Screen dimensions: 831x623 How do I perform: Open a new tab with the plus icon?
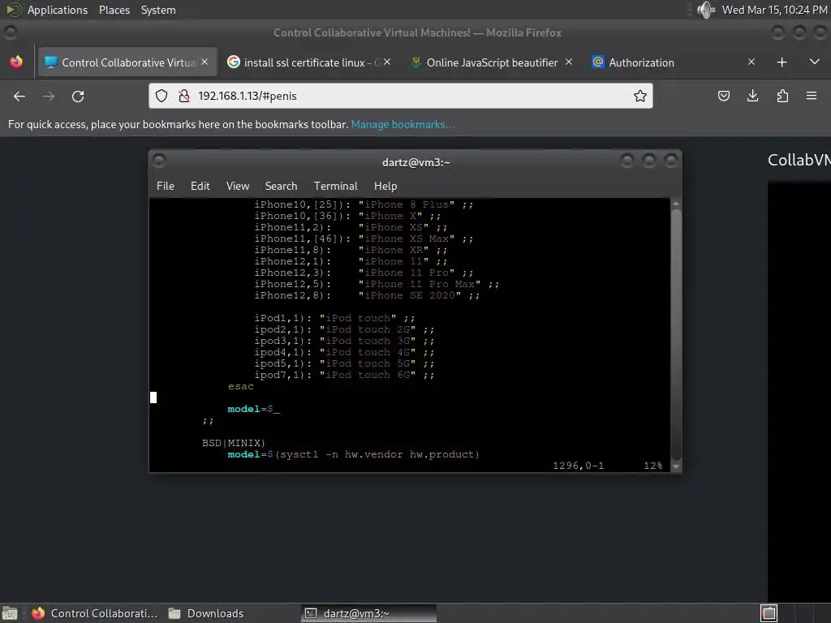781,62
